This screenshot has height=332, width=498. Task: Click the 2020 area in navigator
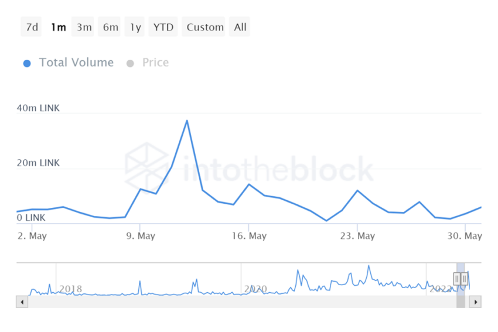point(255,288)
